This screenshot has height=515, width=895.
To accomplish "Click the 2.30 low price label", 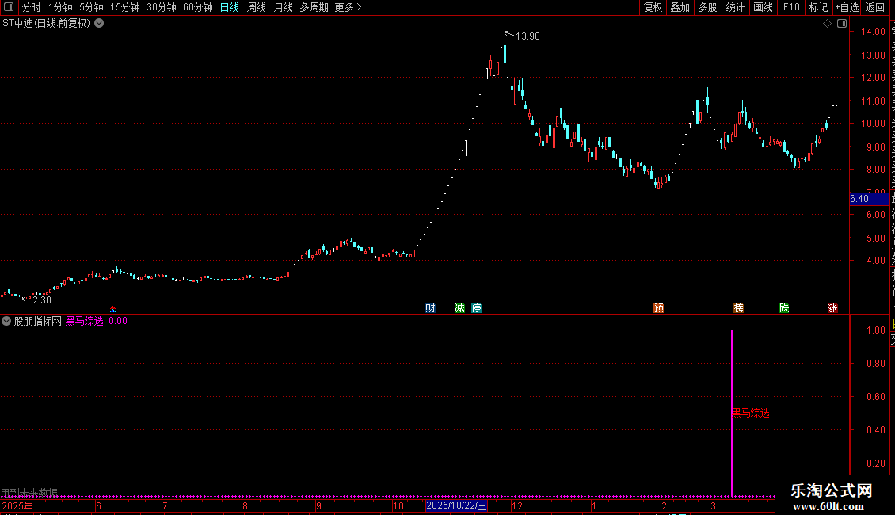I will pyautogui.click(x=42, y=299).
